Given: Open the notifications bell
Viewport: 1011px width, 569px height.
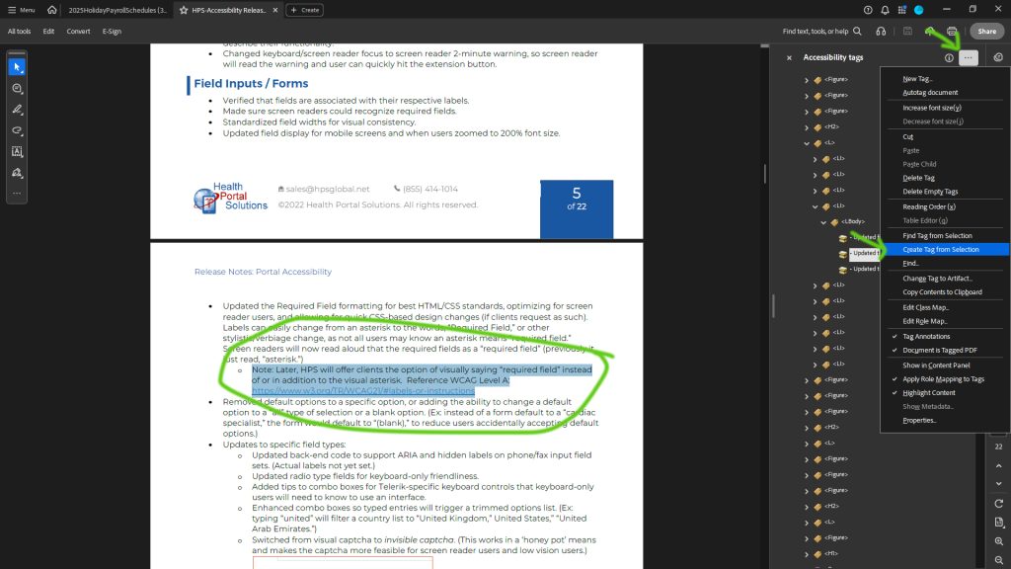Looking at the screenshot, I should click(x=886, y=10).
